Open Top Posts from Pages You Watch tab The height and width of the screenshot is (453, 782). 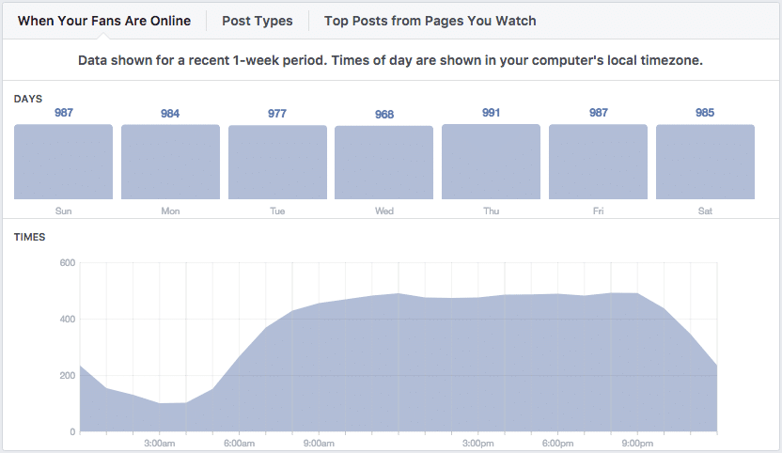pos(430,21)
